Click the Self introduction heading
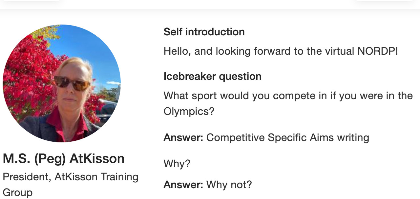Viewport: 420px width, 199px height. pyautogui.click(x=204, y=32)
